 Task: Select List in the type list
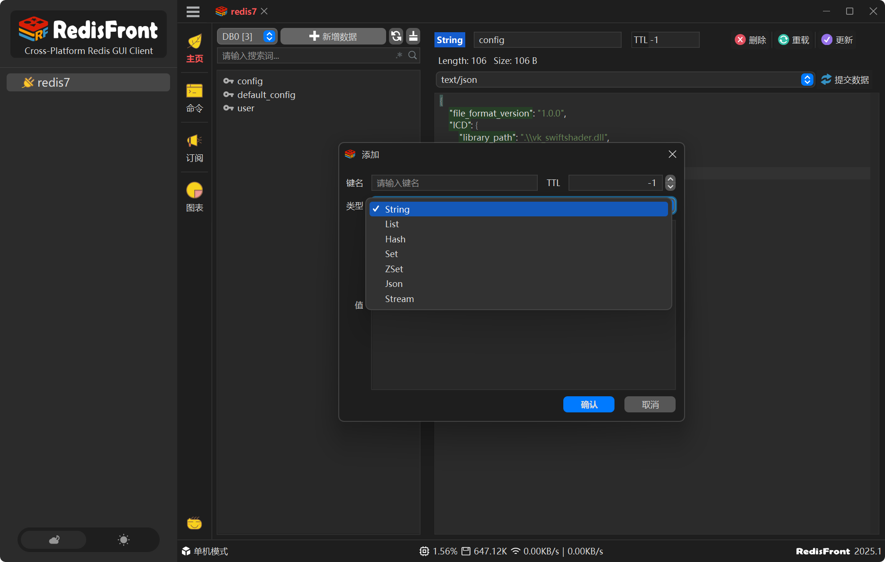[x=519, y=224]
